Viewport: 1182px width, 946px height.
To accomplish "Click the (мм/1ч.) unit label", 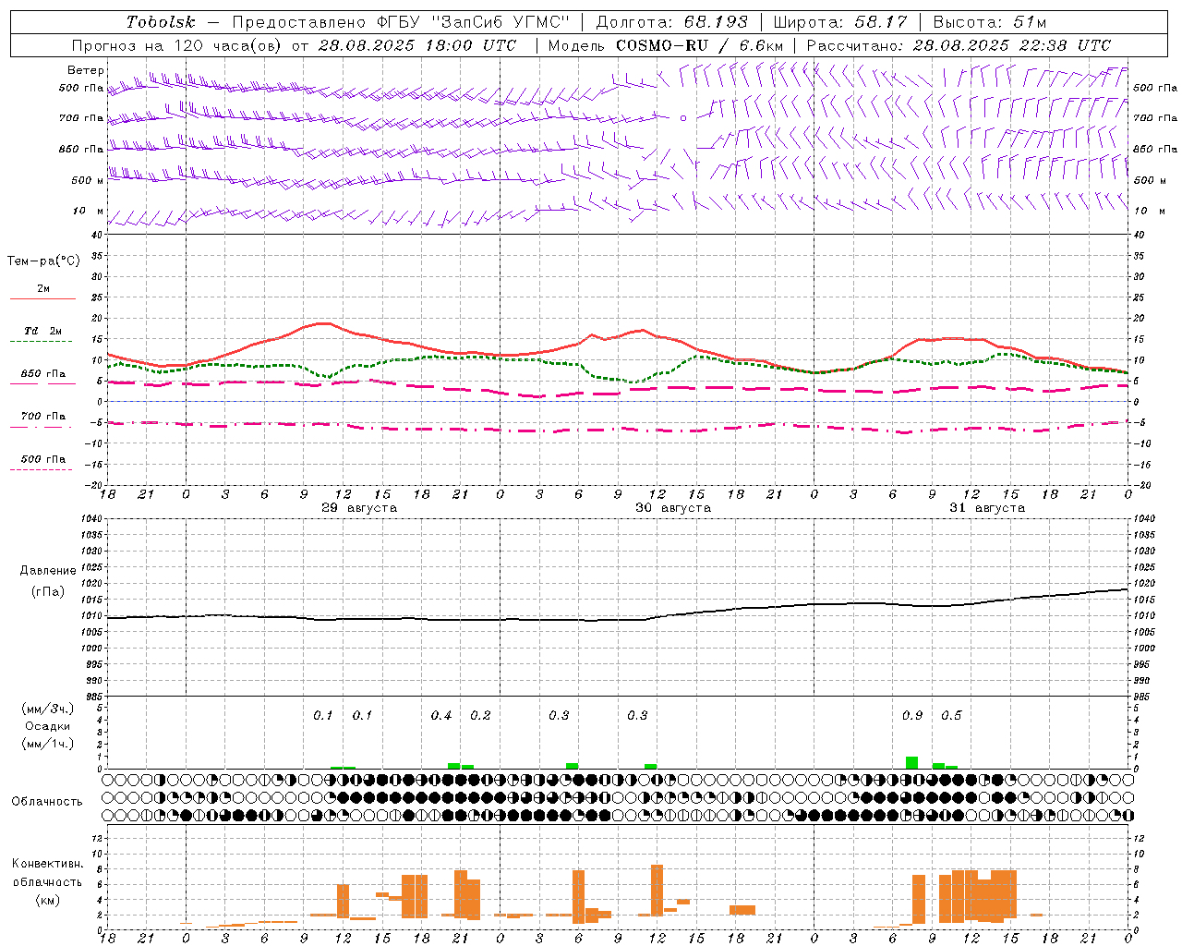I will [48, 744].
